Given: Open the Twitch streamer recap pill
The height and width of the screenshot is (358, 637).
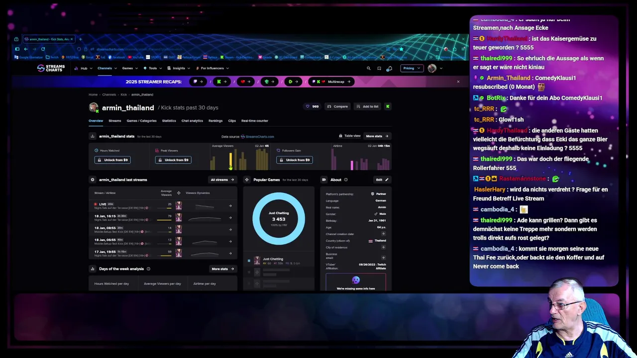Looking at the screenshot, I should click(198, 82).
